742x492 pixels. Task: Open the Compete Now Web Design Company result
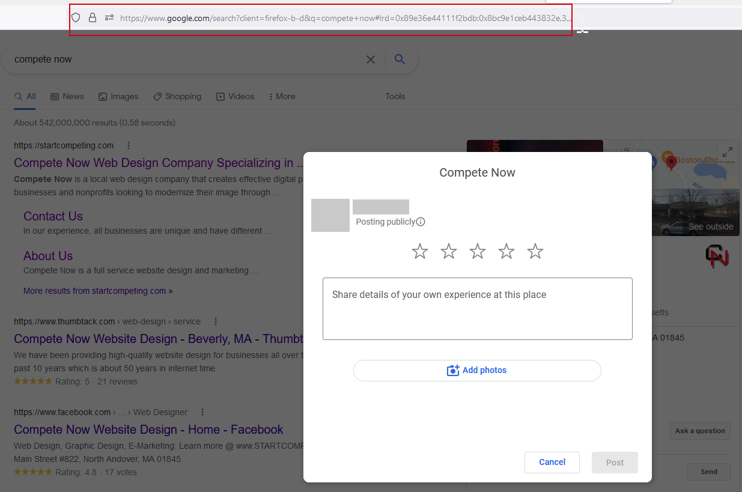(x=158, y=163)
